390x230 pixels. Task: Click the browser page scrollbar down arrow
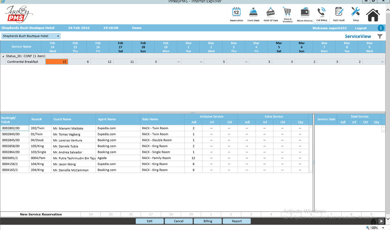click(x=388, y=219)
